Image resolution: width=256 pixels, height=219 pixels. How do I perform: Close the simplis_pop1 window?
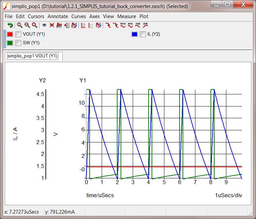pos(243,5)
